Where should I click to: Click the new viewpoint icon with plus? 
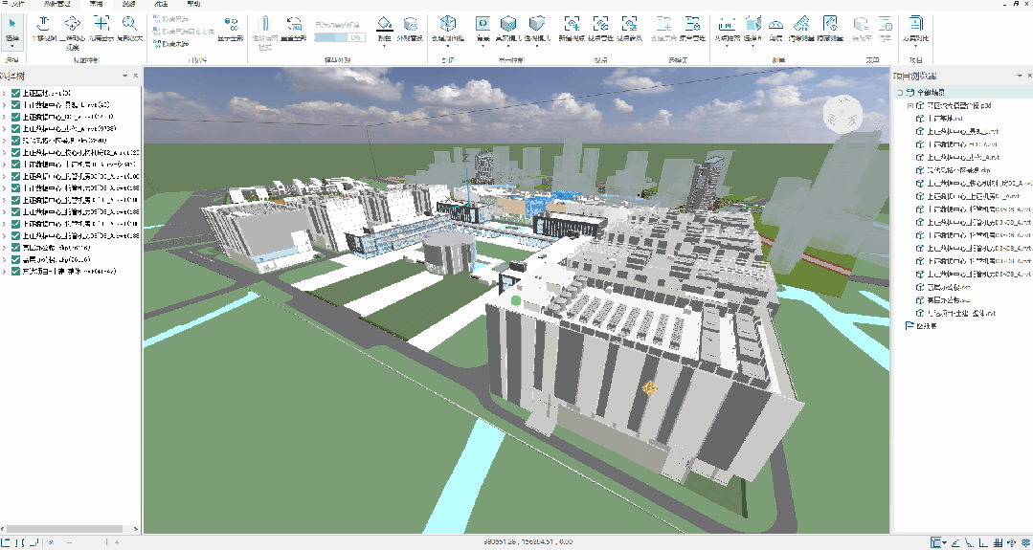coord(572,24)
